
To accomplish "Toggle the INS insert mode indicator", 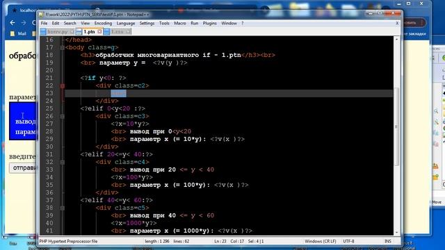I will click(388, 242).
